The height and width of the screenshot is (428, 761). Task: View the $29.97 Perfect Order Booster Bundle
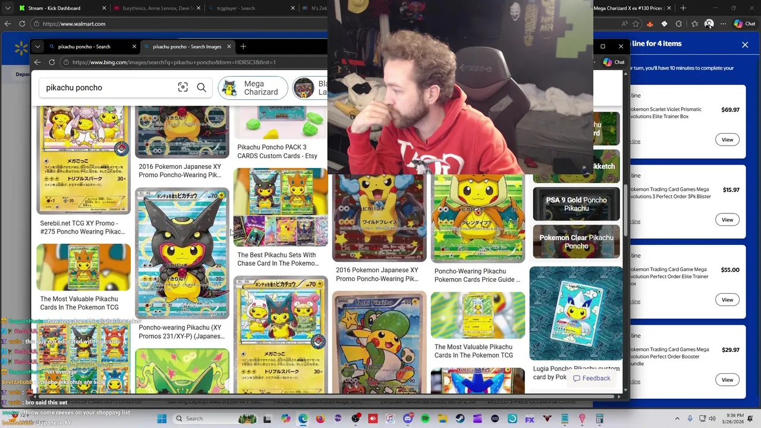(727, 380)
